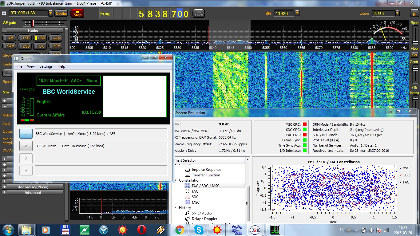Open Windows Explorer from the taskbar

pos(26,230)
